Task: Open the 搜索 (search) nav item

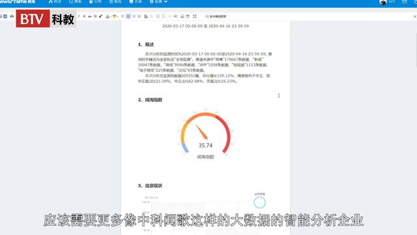Action: click(75, 1)
